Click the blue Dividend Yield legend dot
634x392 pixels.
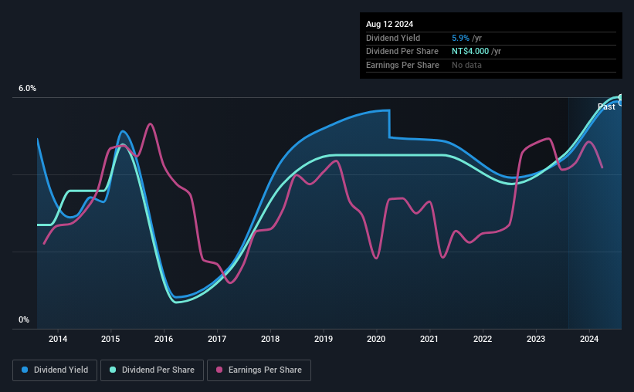point(25,370)
